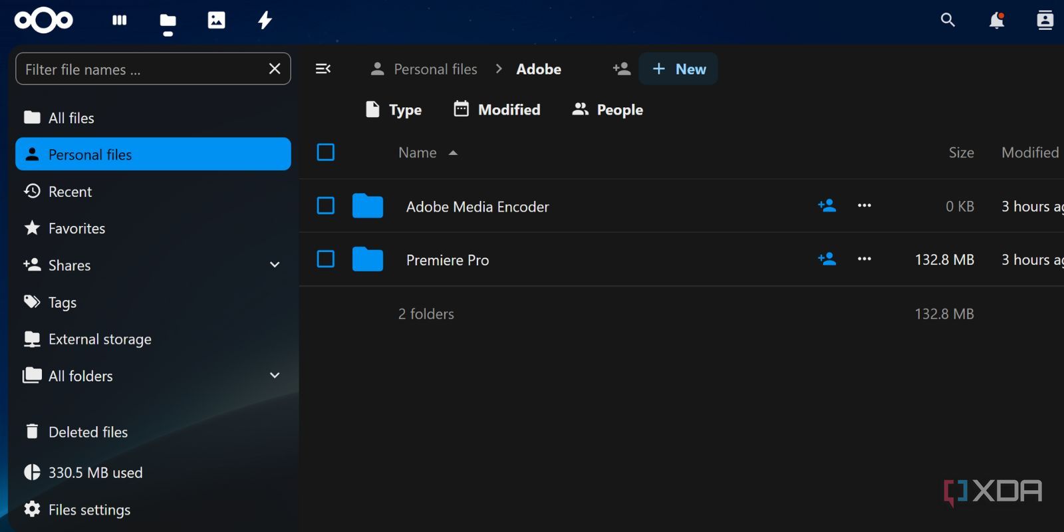Open the Modified filter dropdown
Image resolution: width=1064 pixels, height=532 pixels.
pos(497,110)
